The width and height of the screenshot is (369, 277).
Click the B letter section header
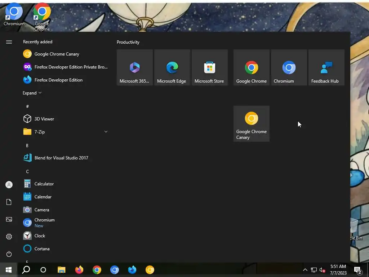[27, 146]
